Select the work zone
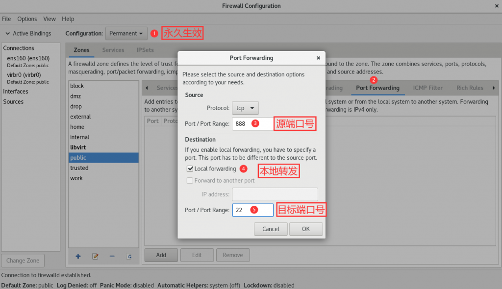 [103, 178]
